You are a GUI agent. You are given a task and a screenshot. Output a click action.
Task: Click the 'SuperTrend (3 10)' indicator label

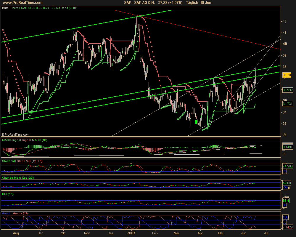[64, 8]
